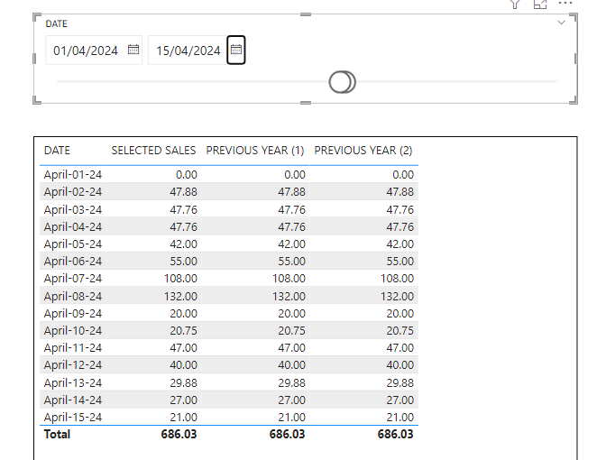This screenshot has width=606, height=460.
Task: Select the April-15-24 row date
Action: (x=73, y=417)
